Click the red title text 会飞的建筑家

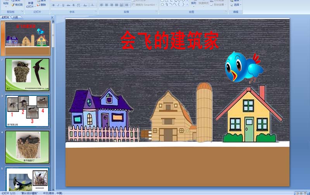tap(170, 40)
